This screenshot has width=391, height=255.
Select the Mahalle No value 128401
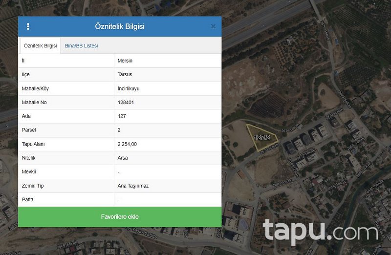(x=126, y=102)
